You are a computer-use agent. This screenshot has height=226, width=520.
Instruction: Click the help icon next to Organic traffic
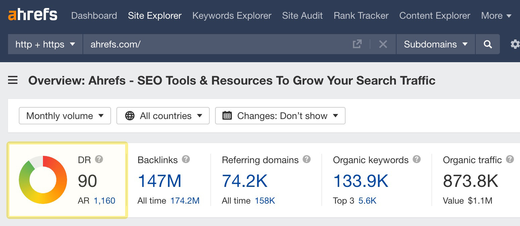pos(510,160)
